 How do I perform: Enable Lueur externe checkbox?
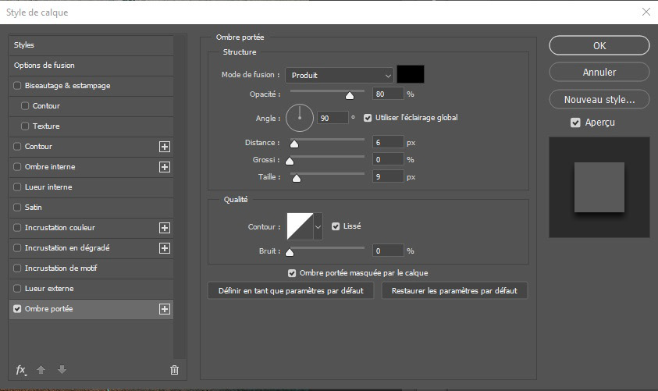pos(17,288)
